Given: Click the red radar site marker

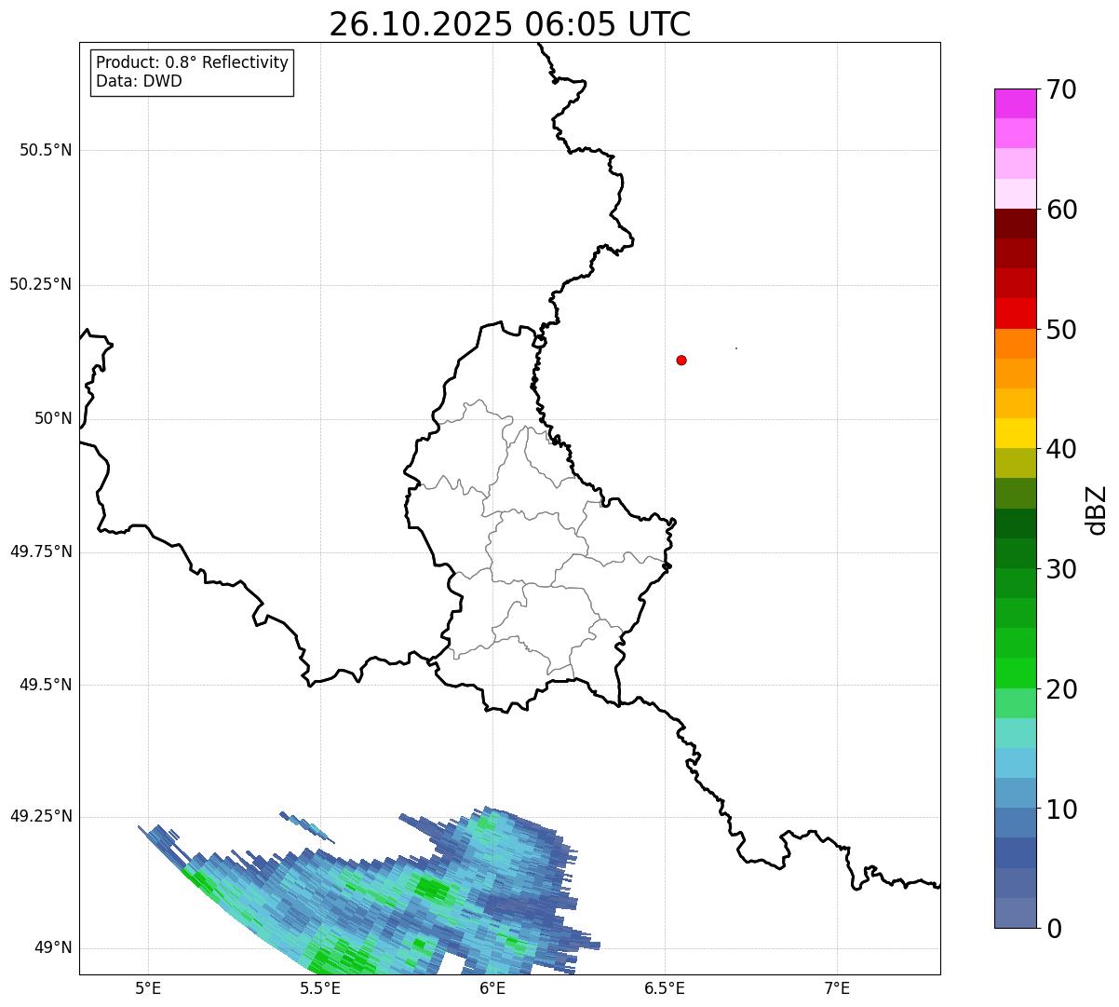Looking at the screenshot, I should pos(681,360).
